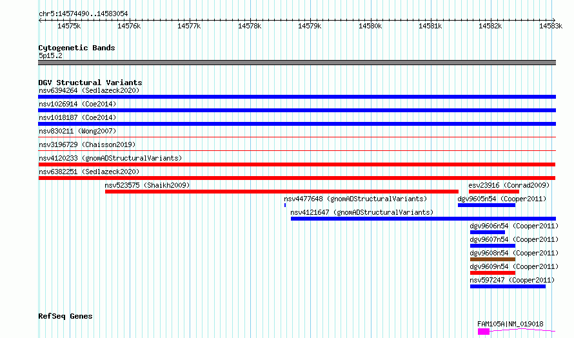Select the dgv9609n54 (Cooper2011) label
This screenshot has width=574, height=338.
point(514,266)
